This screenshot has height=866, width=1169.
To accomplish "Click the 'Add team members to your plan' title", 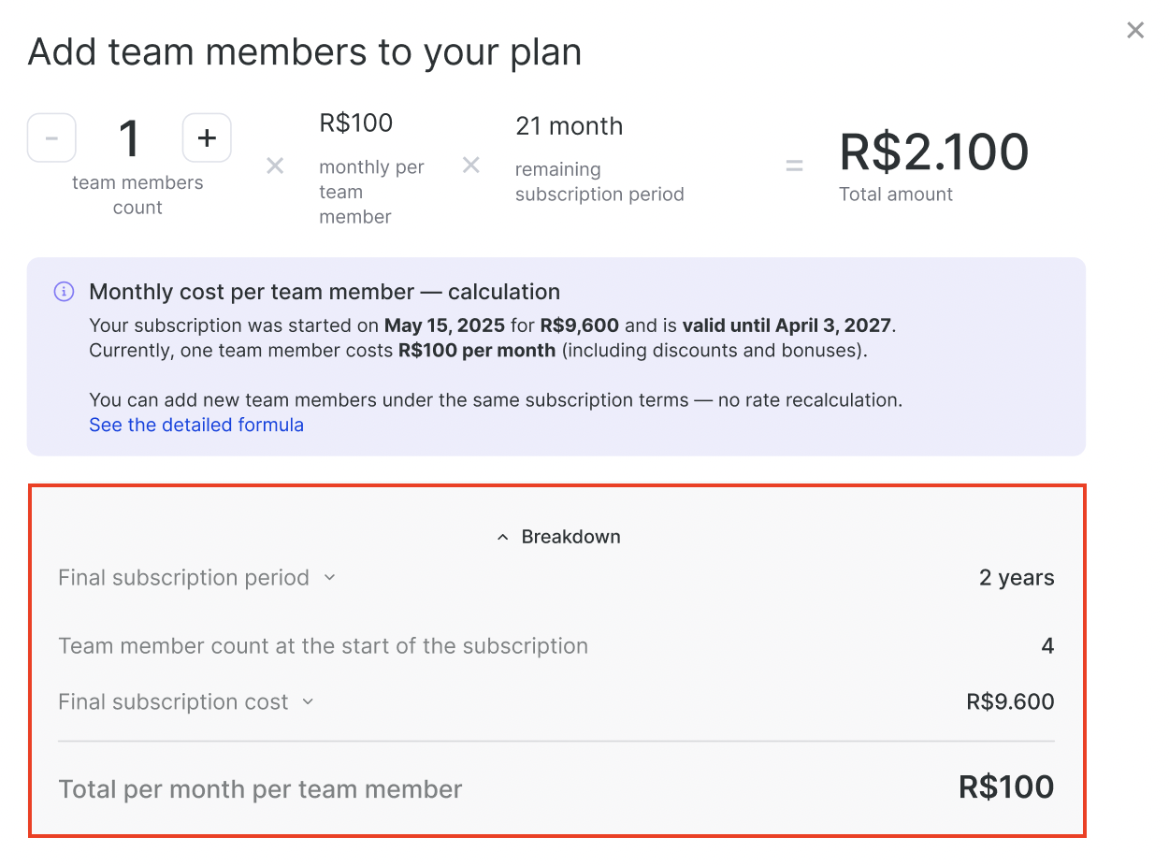I will 305,51.
